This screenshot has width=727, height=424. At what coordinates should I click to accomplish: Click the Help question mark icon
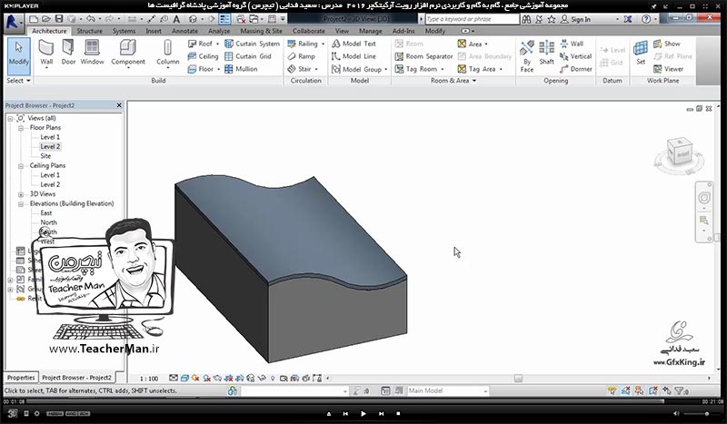tap(646, 19)
